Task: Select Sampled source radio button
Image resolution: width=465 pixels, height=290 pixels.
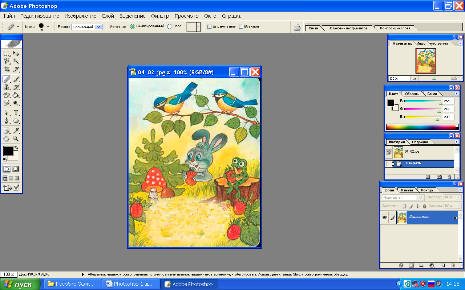Action: tap(133, 26)
